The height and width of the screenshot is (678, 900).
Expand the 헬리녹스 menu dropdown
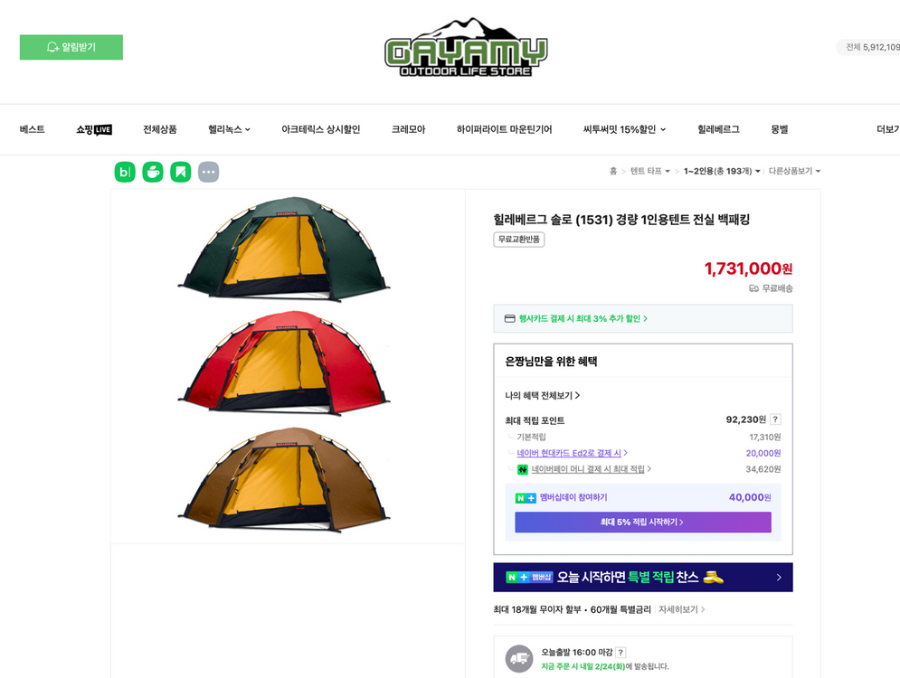point(229,129)
